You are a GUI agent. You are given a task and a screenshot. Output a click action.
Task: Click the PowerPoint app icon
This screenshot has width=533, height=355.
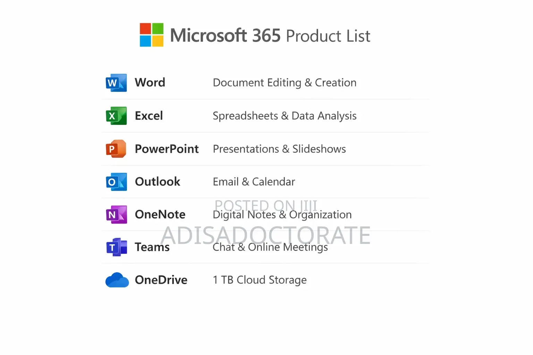click(x=116, y=149)
